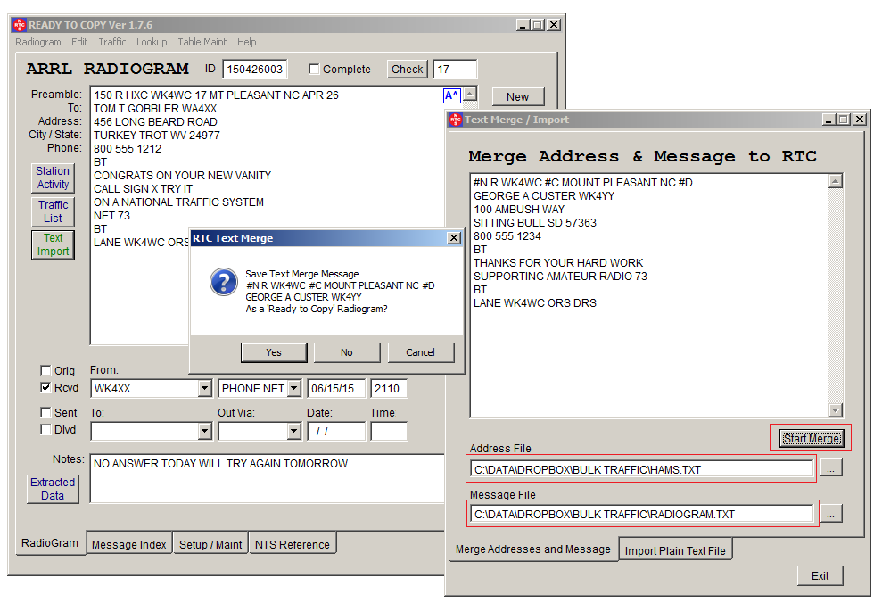Open the Traffic menu
Image resolution: width=882 pixels, height=603 pixels.
[112, 42]
